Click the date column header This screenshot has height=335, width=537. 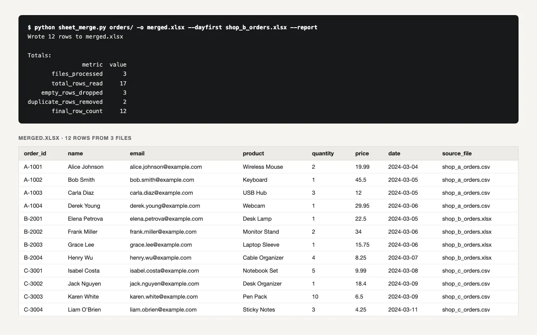pyautogui.click(x=394, y=153)
